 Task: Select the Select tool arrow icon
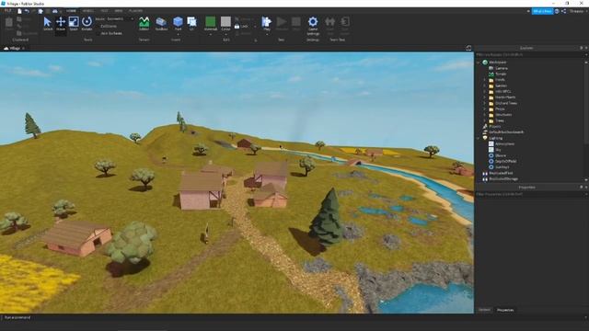[48, 22]
